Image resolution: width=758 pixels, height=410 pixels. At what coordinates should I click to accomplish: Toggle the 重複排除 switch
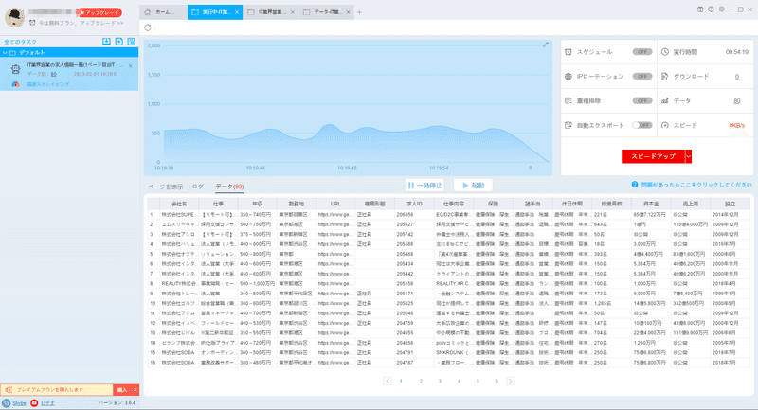coord(642,101)
